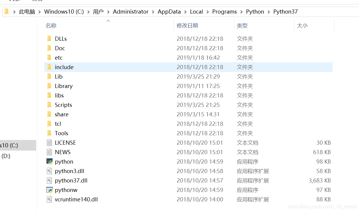
Task: Click the Python37 breadcrumb
Action: point(285,12)
